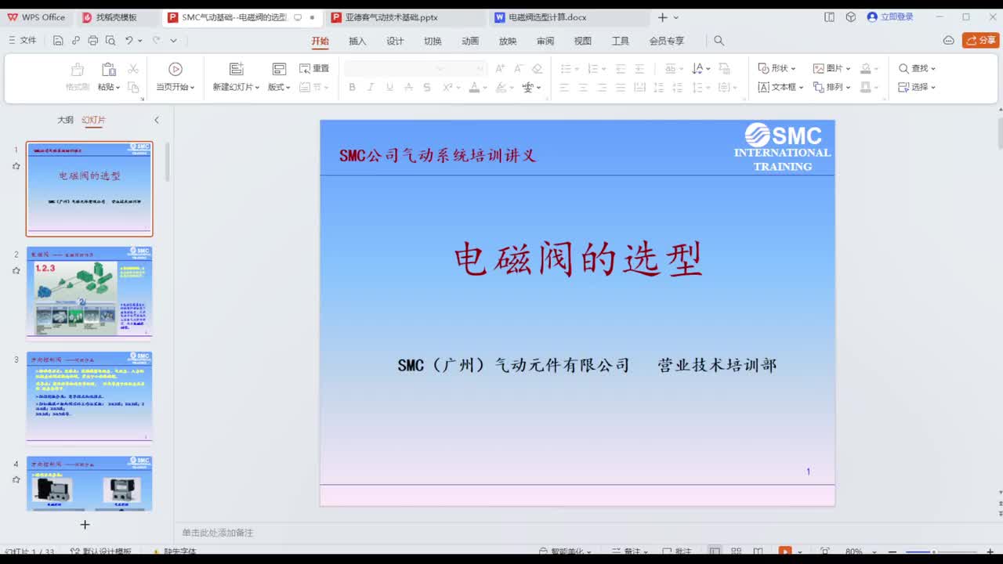1003x564 pixels.
Task: Click the Save icon in quick toolbar
Action: (58, 40)
